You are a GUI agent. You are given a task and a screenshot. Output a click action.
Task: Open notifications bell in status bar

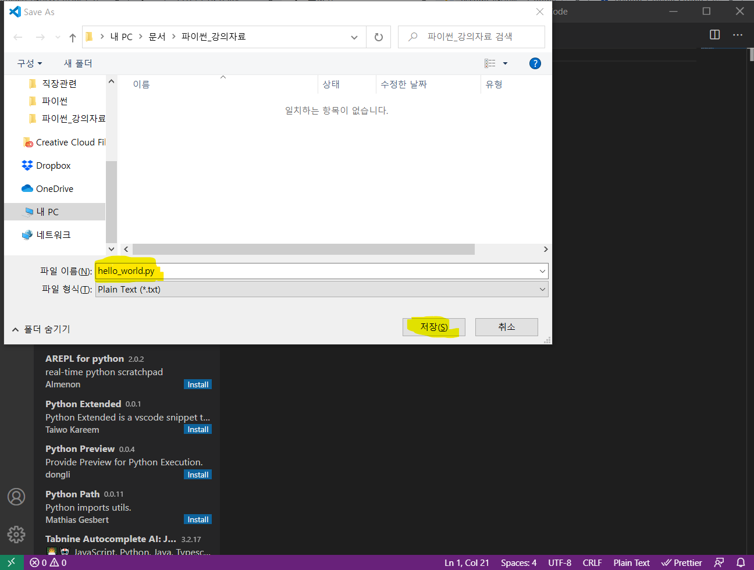(741, 562)
